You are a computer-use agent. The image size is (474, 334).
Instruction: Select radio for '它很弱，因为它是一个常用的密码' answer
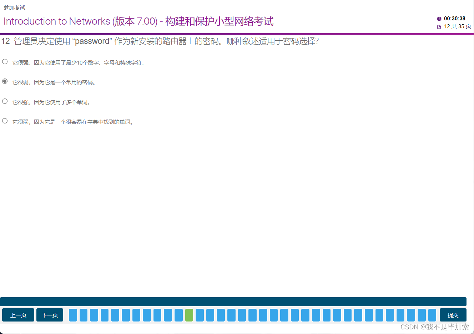pos(5,81)
